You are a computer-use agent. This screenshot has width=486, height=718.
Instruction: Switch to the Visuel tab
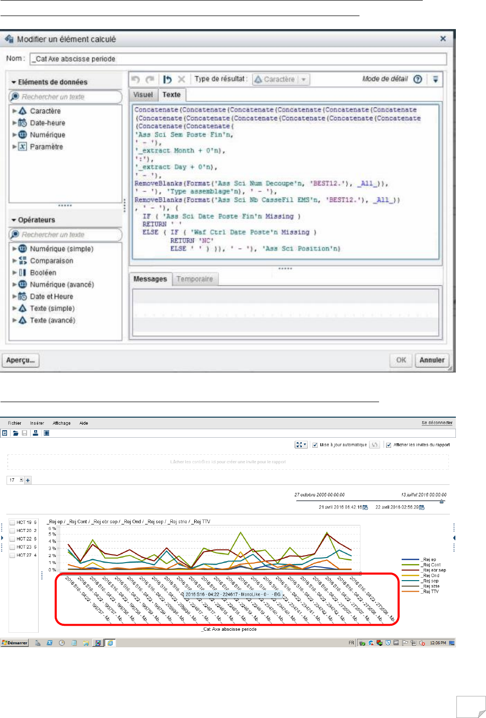(143, 95)
